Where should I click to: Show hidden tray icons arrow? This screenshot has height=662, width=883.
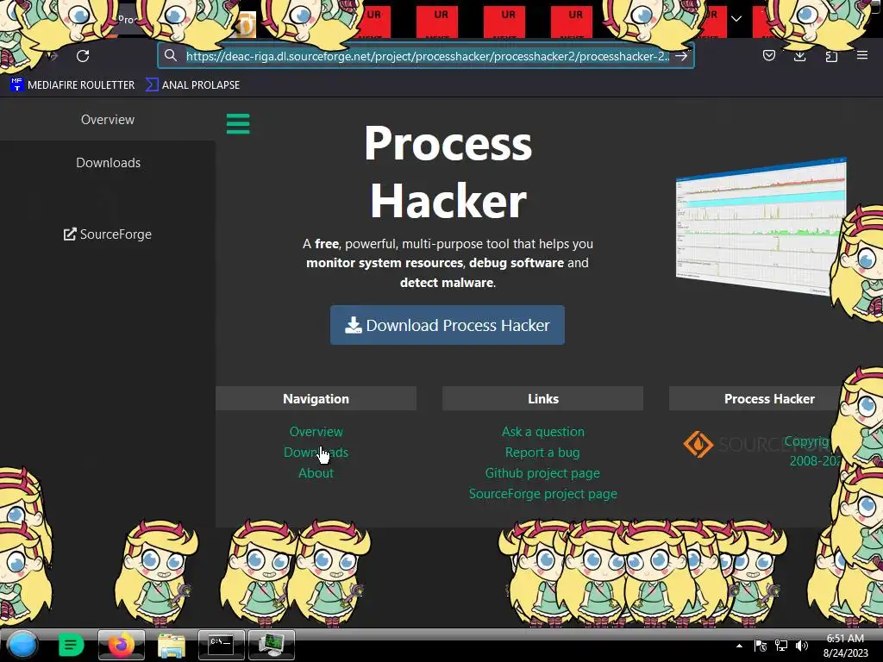click(739, 646)
